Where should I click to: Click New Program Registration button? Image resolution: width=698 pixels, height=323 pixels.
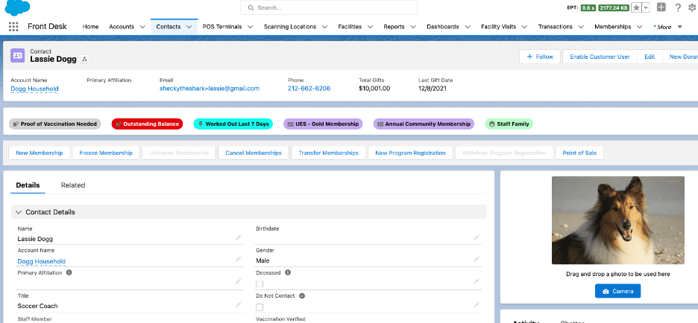(410, 153)
